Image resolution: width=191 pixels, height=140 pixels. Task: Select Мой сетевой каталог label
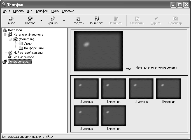pos(29,53)
